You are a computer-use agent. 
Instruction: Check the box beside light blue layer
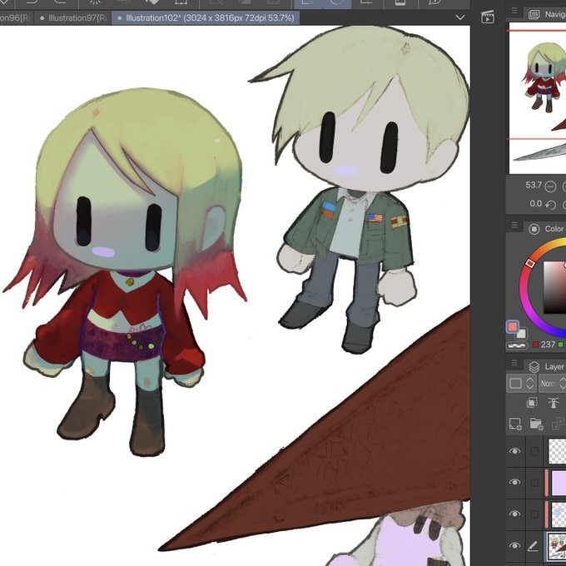coord(534,514)
